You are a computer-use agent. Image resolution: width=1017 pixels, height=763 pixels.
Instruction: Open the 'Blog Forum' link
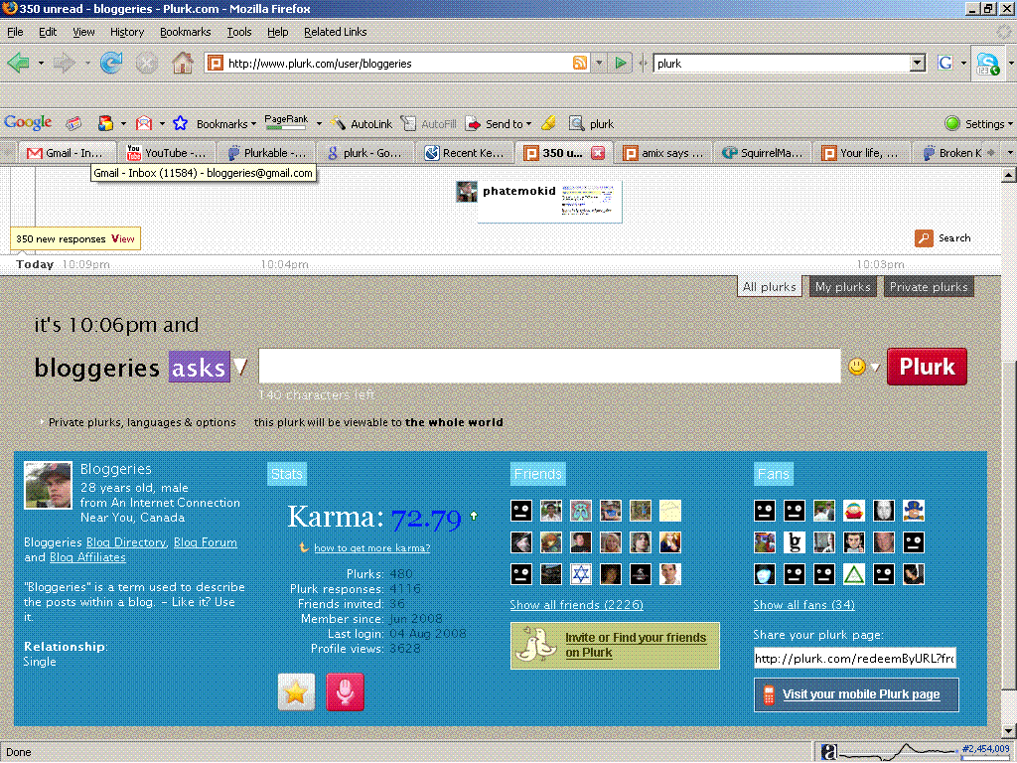pos(205,542)
